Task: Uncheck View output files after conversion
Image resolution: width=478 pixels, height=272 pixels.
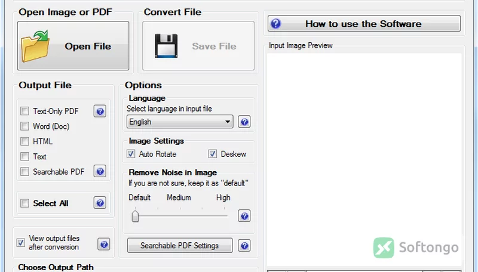Action: point(21,243)
